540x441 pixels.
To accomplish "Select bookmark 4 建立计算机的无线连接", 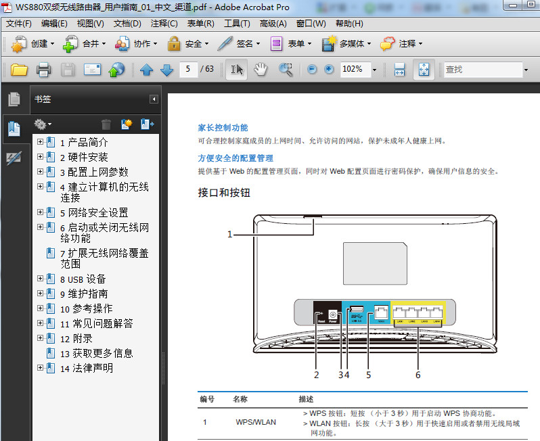I will [x=104, y=192].
